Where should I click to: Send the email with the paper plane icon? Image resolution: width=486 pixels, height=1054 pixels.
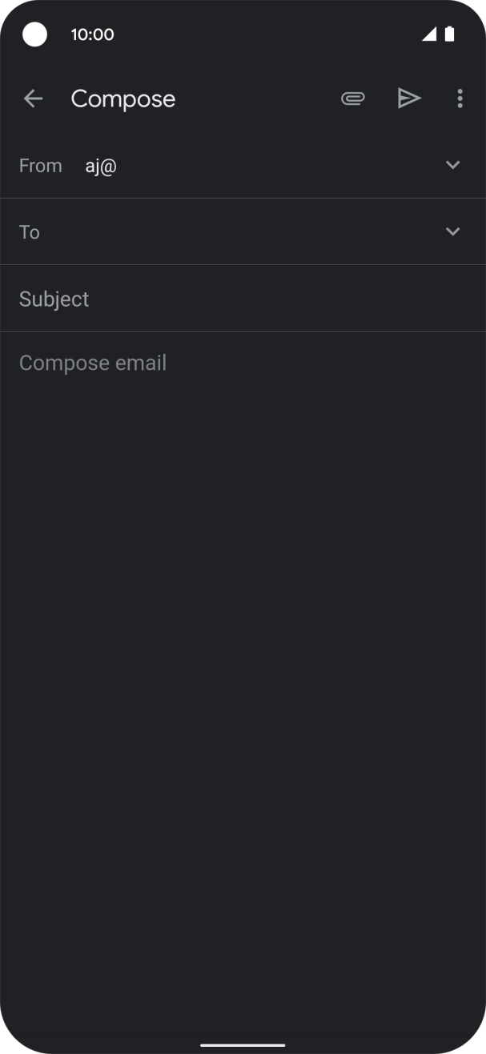pos(409,99)
